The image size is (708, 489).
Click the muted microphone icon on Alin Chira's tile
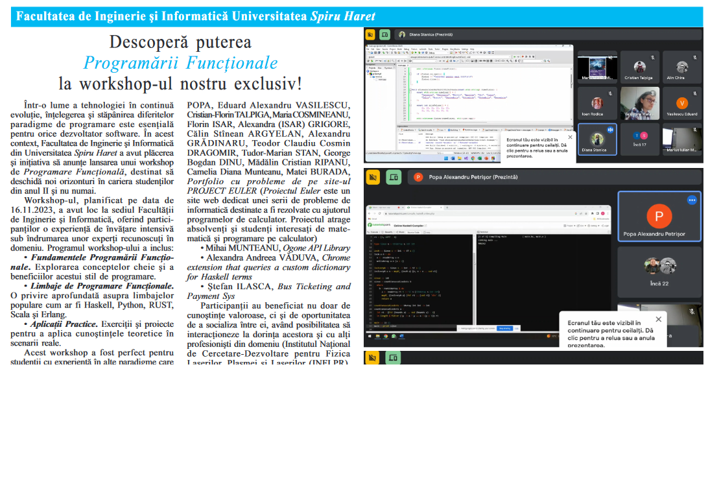[694, 57]
